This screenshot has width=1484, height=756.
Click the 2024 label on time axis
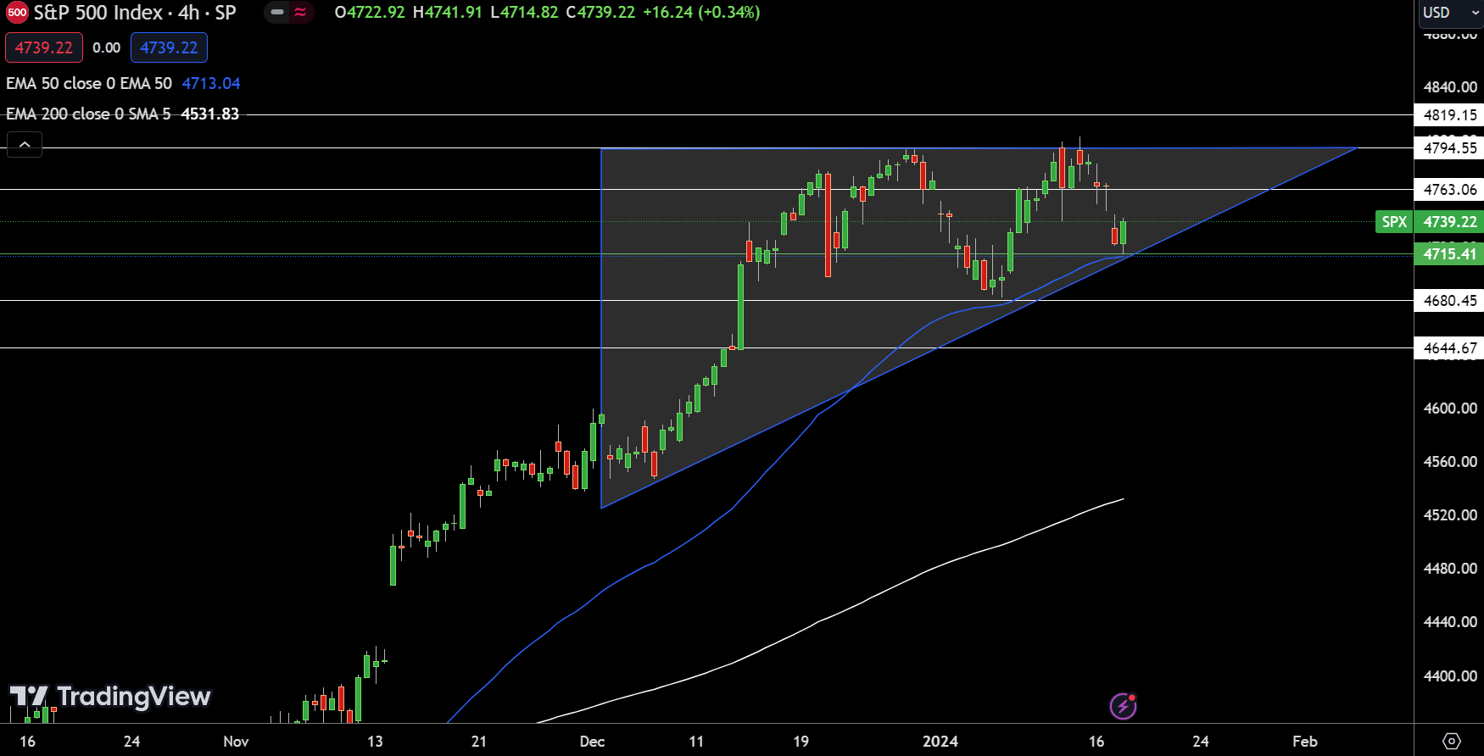click(940, 741)
